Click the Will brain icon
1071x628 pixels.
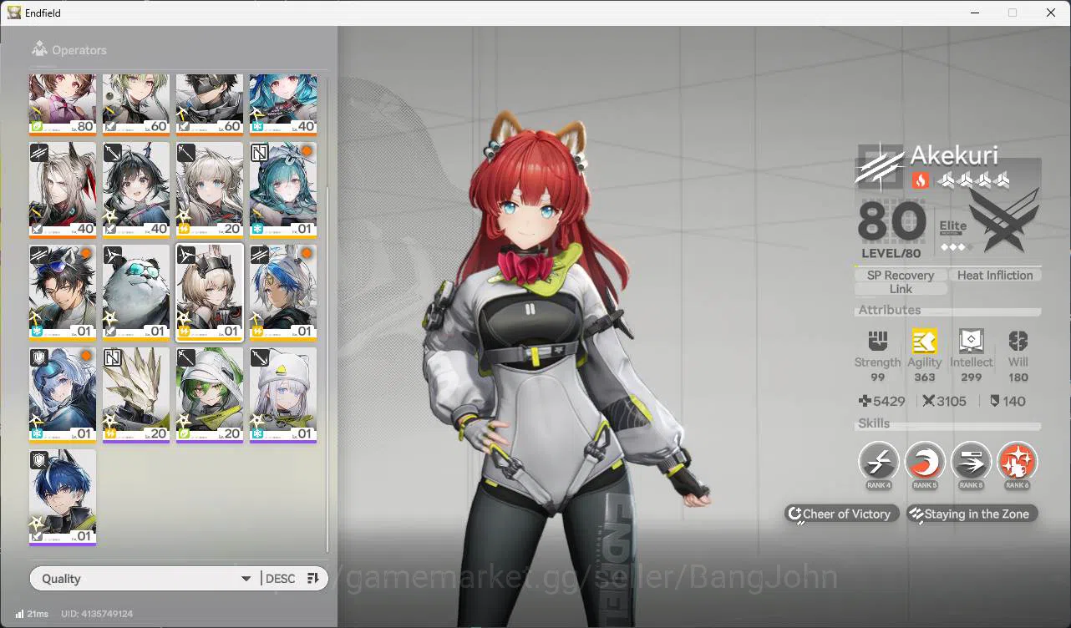click(1018, 341)
